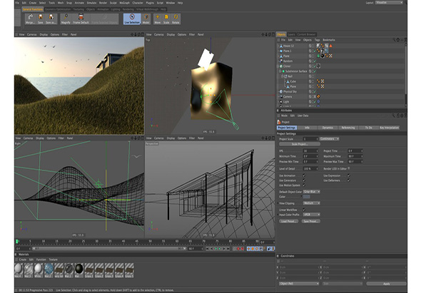Image resolution: width=421 pixels, height=293 pixels.
Task: Collapse the Cloner object tree
Action: point(278,66)
